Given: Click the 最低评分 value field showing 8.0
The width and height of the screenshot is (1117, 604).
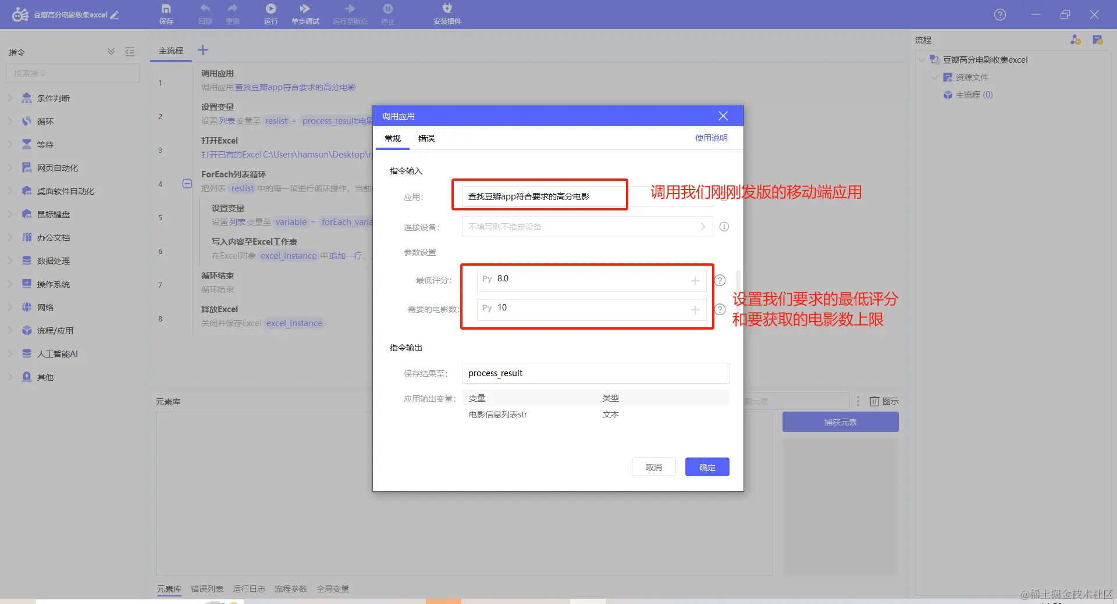Looking at the screenshot, I should point(592,280).
